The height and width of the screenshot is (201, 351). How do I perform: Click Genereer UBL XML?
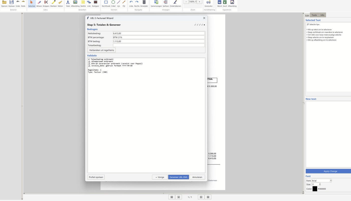pos(179,177)
